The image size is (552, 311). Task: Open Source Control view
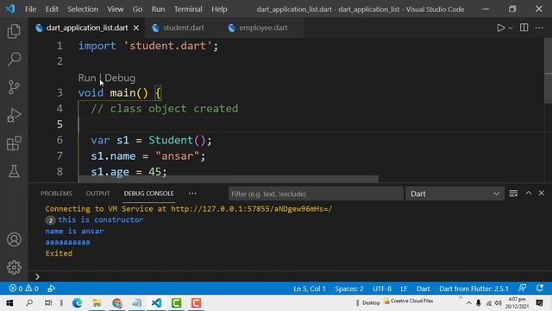click(x=14, y=87)
